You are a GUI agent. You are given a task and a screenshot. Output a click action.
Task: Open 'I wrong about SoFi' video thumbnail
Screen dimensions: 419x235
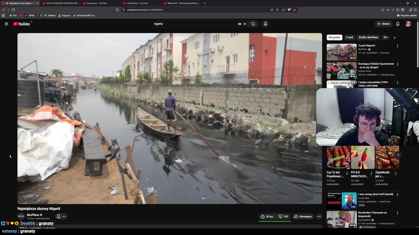[341, 201]
